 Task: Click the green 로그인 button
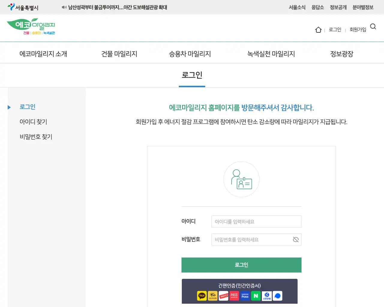(241, 265)
